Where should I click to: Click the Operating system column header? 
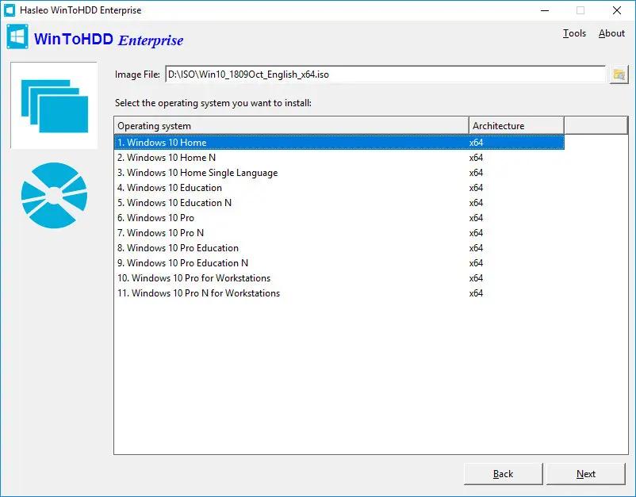(x=291, y=126)
